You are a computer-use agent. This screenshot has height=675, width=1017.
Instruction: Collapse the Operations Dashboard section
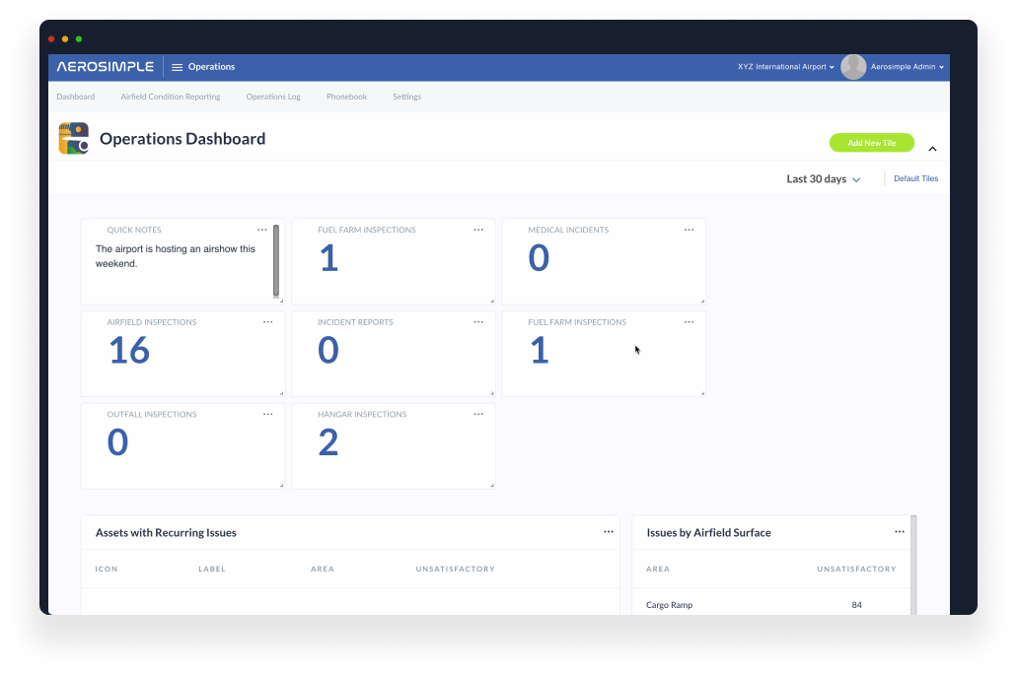click(x=932, y=147)
